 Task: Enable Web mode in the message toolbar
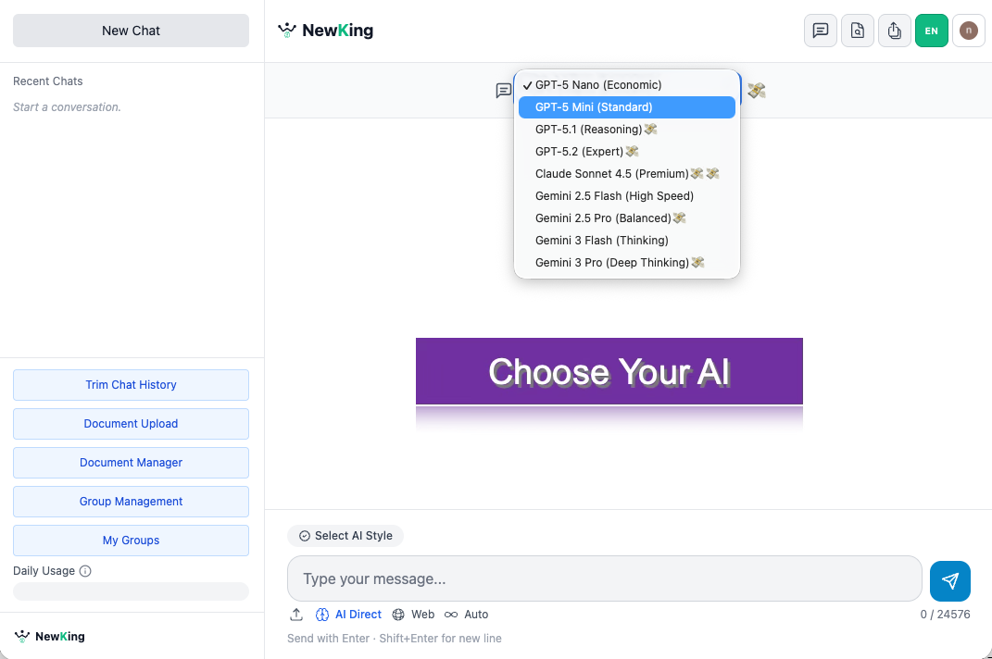pos(413,614)
